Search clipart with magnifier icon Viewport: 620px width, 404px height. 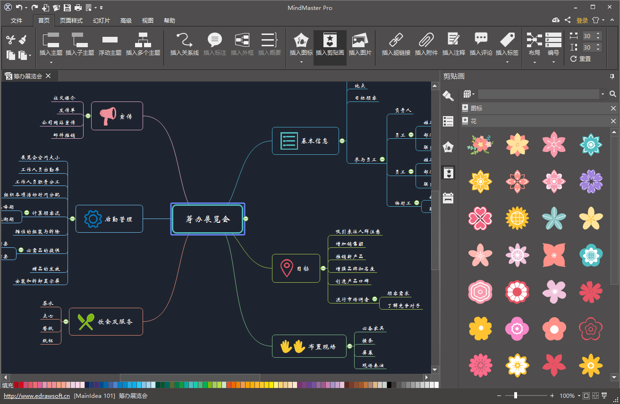pyautogui.click(x=613, y=94)
